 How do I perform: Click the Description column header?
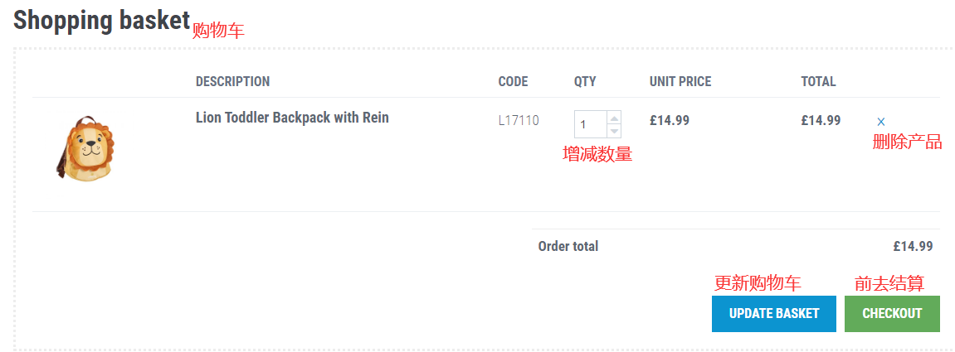click(x=232, y=81)
